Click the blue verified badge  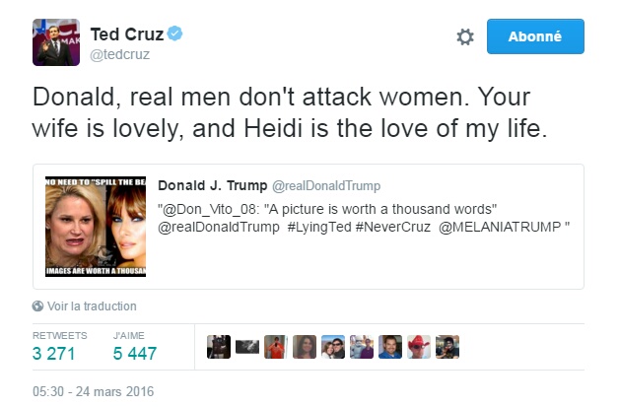point(174,34)
